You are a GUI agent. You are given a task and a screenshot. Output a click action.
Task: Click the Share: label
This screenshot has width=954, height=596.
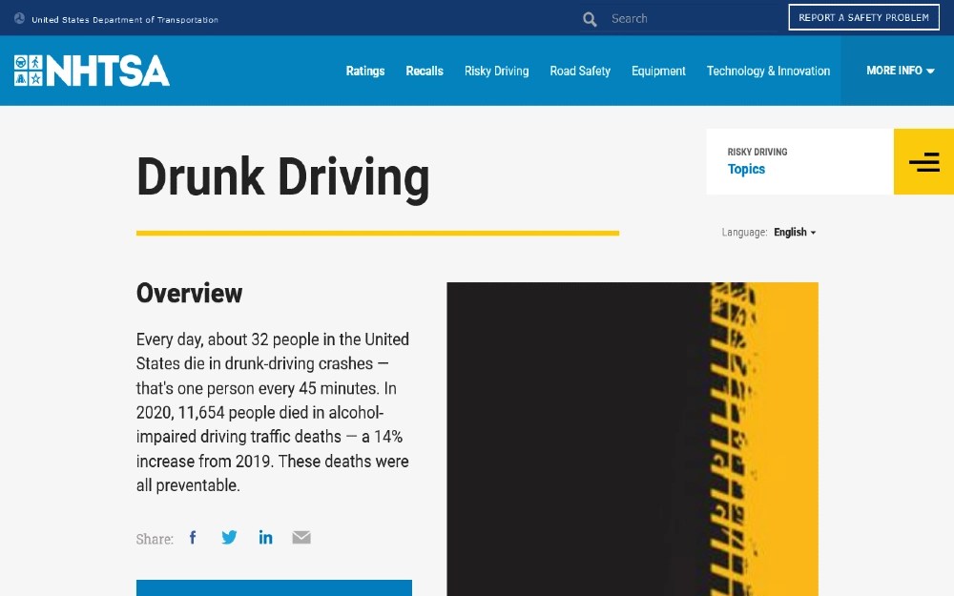coord(155,539)
